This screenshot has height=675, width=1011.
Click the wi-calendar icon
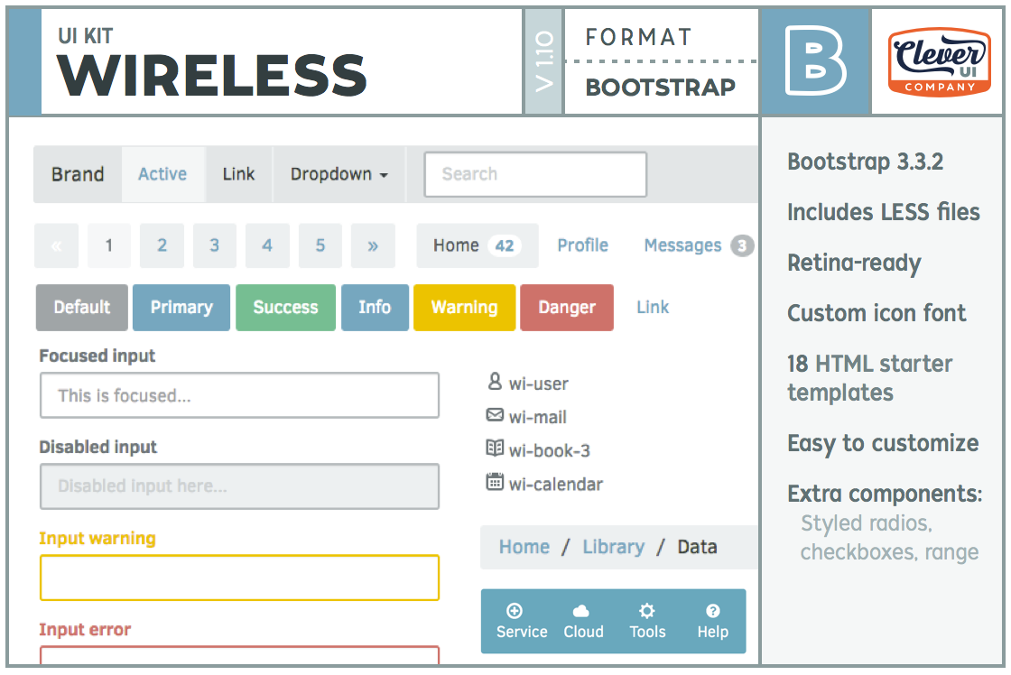pyautogui.click(x=495, y=482)
